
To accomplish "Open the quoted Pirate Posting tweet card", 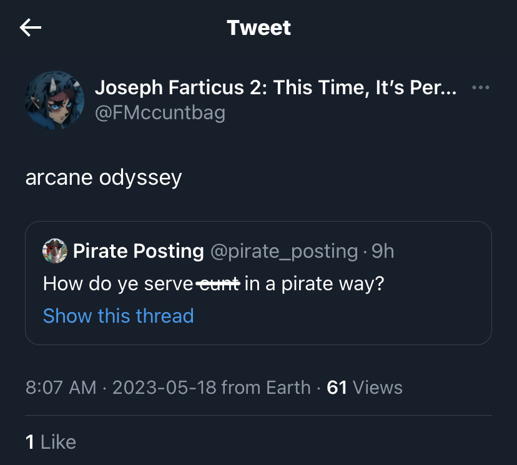I will [258, 283].
